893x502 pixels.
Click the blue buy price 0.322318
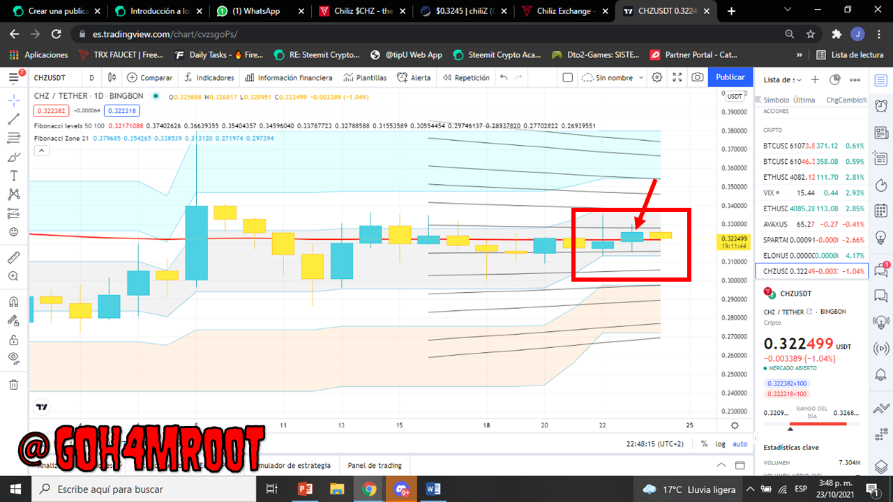coord(123,110)
